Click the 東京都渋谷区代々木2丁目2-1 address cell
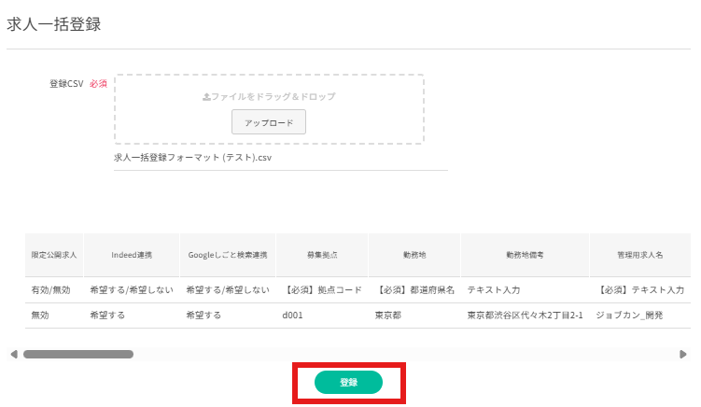Image resolution: width=701 pixels, height=407 pixels. tap(525, 316)
